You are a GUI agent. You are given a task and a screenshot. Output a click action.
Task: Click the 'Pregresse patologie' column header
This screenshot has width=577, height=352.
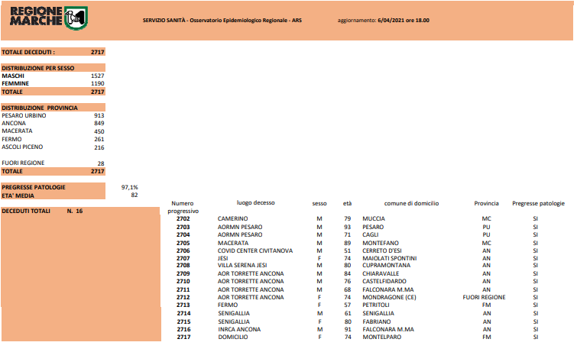(538, 203)
